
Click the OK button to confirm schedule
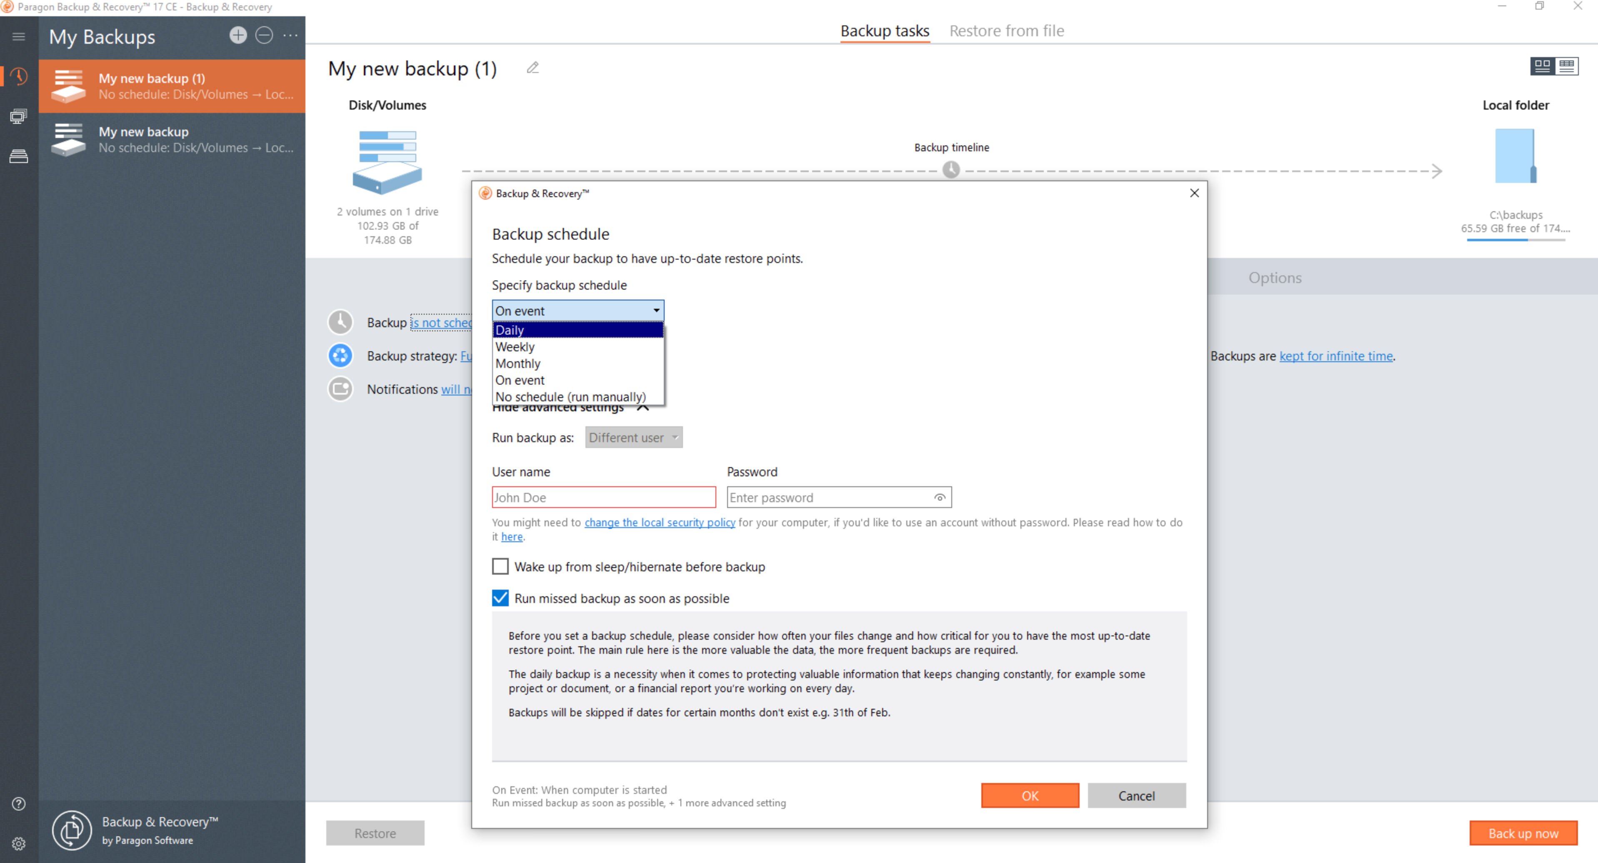pyautogui.click(x=1028, y=796)
